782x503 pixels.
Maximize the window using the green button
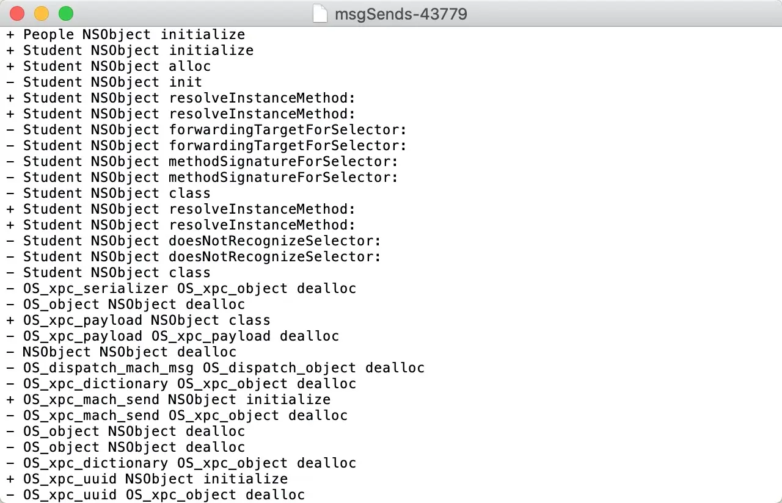click(x=66, y=13)
